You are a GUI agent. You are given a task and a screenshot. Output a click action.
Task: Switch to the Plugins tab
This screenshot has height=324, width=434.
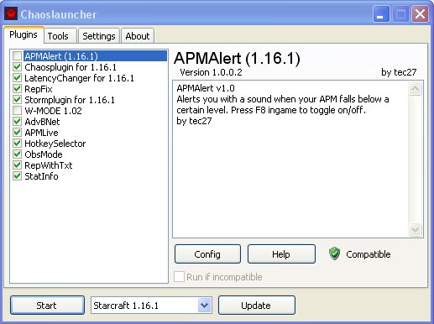[24, 34]
